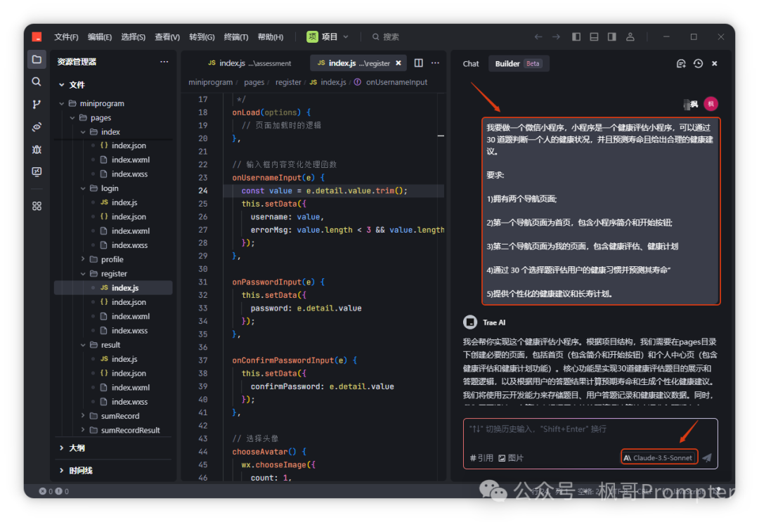Expand the profile folder in the tree
759x522 pixels.
tap(112, 259)
